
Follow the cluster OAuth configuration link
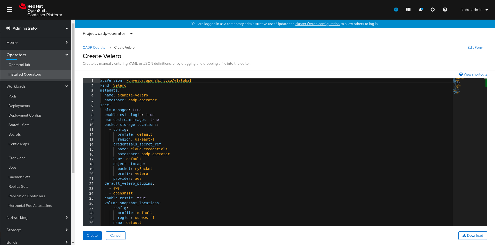317,24
